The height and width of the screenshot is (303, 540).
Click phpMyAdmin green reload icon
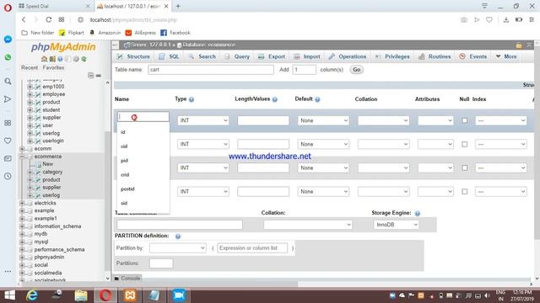pos(84,59)
